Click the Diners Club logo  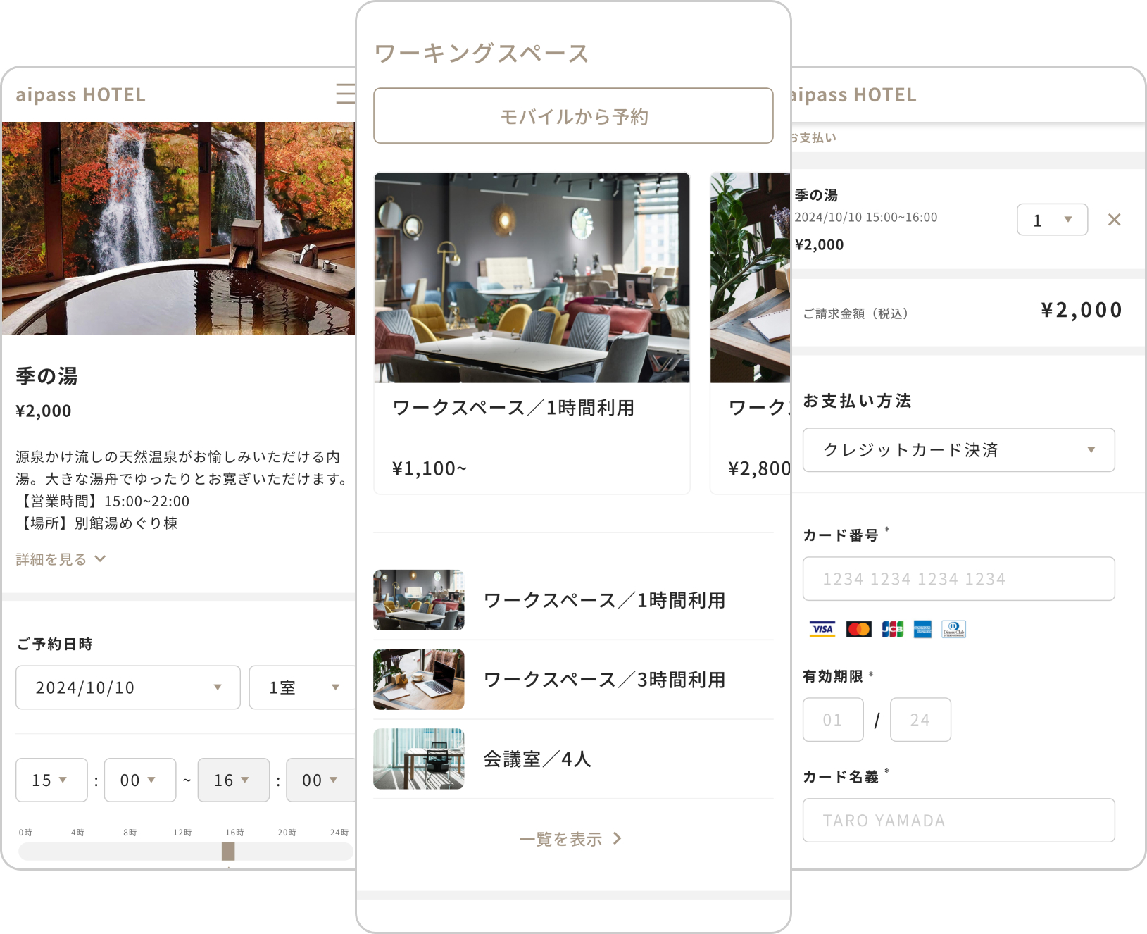[x=954, y=629]
